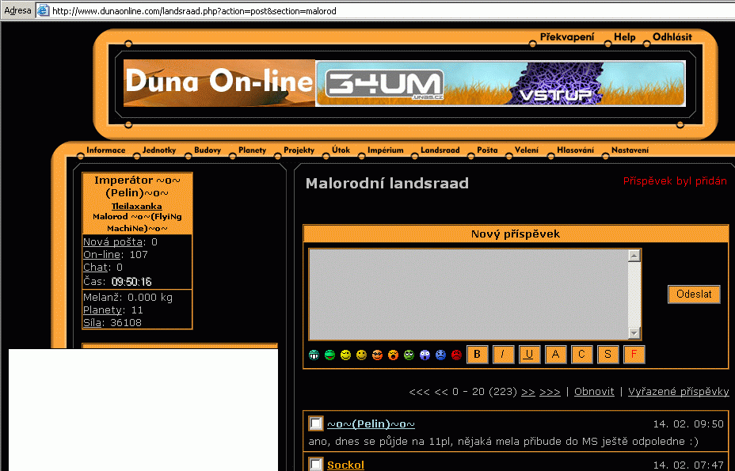
Task: Click scroll down arrow of message textarea
Action: tap(634, 332)
